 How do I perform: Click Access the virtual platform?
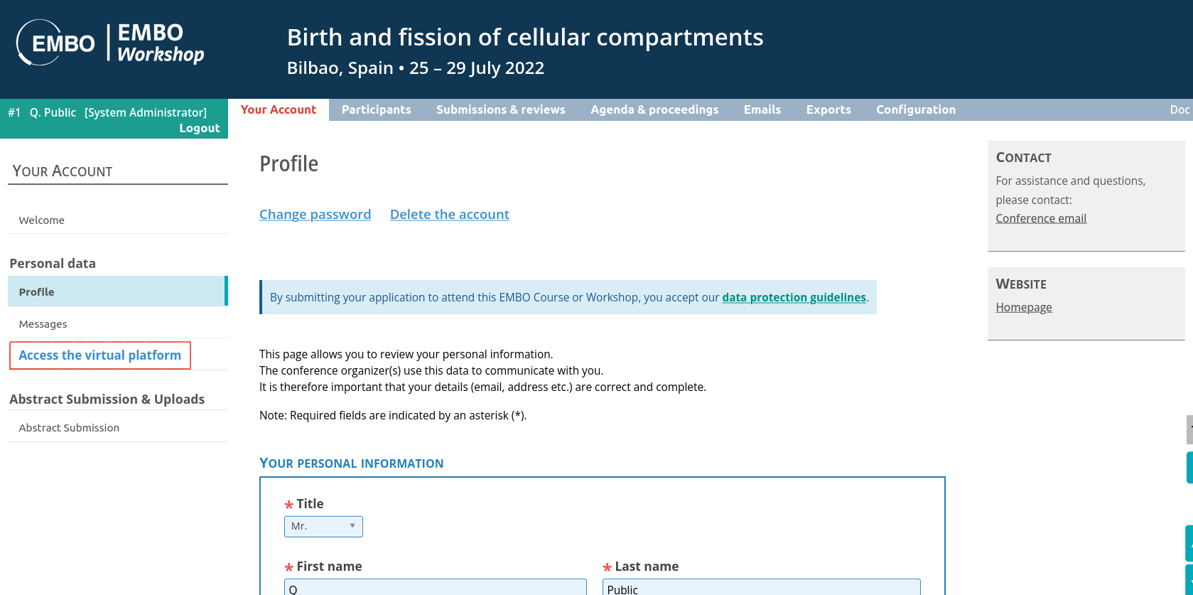[99, 355]
